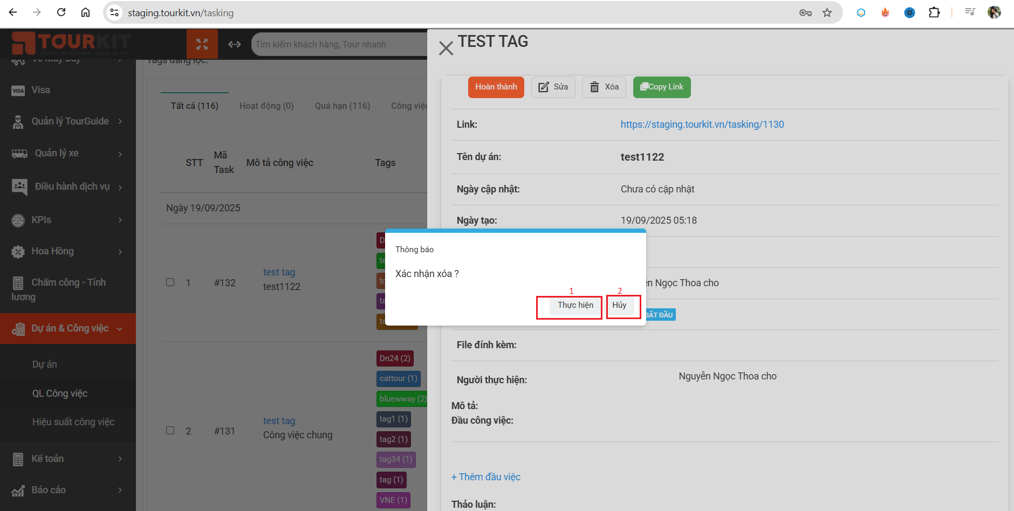
Task: Switch to Quá hạn (116) tab
Action: click(342, 106)
